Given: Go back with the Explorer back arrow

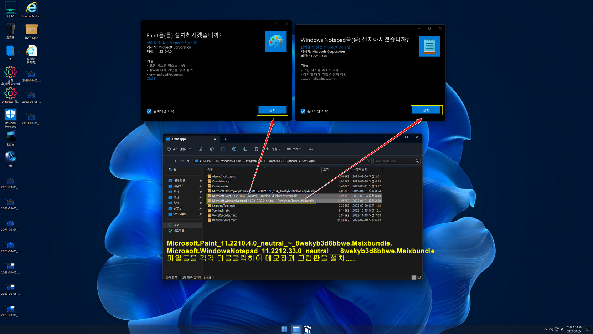Looking at the screenshot, I should point(167,161).
